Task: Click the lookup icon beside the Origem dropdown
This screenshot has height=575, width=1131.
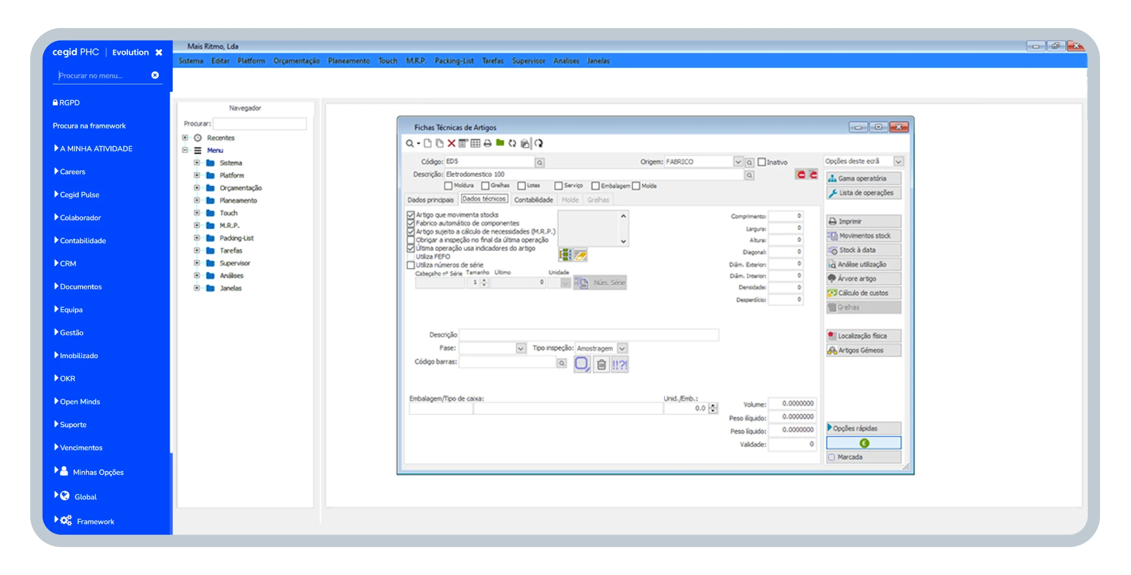Action: (749, 163)
